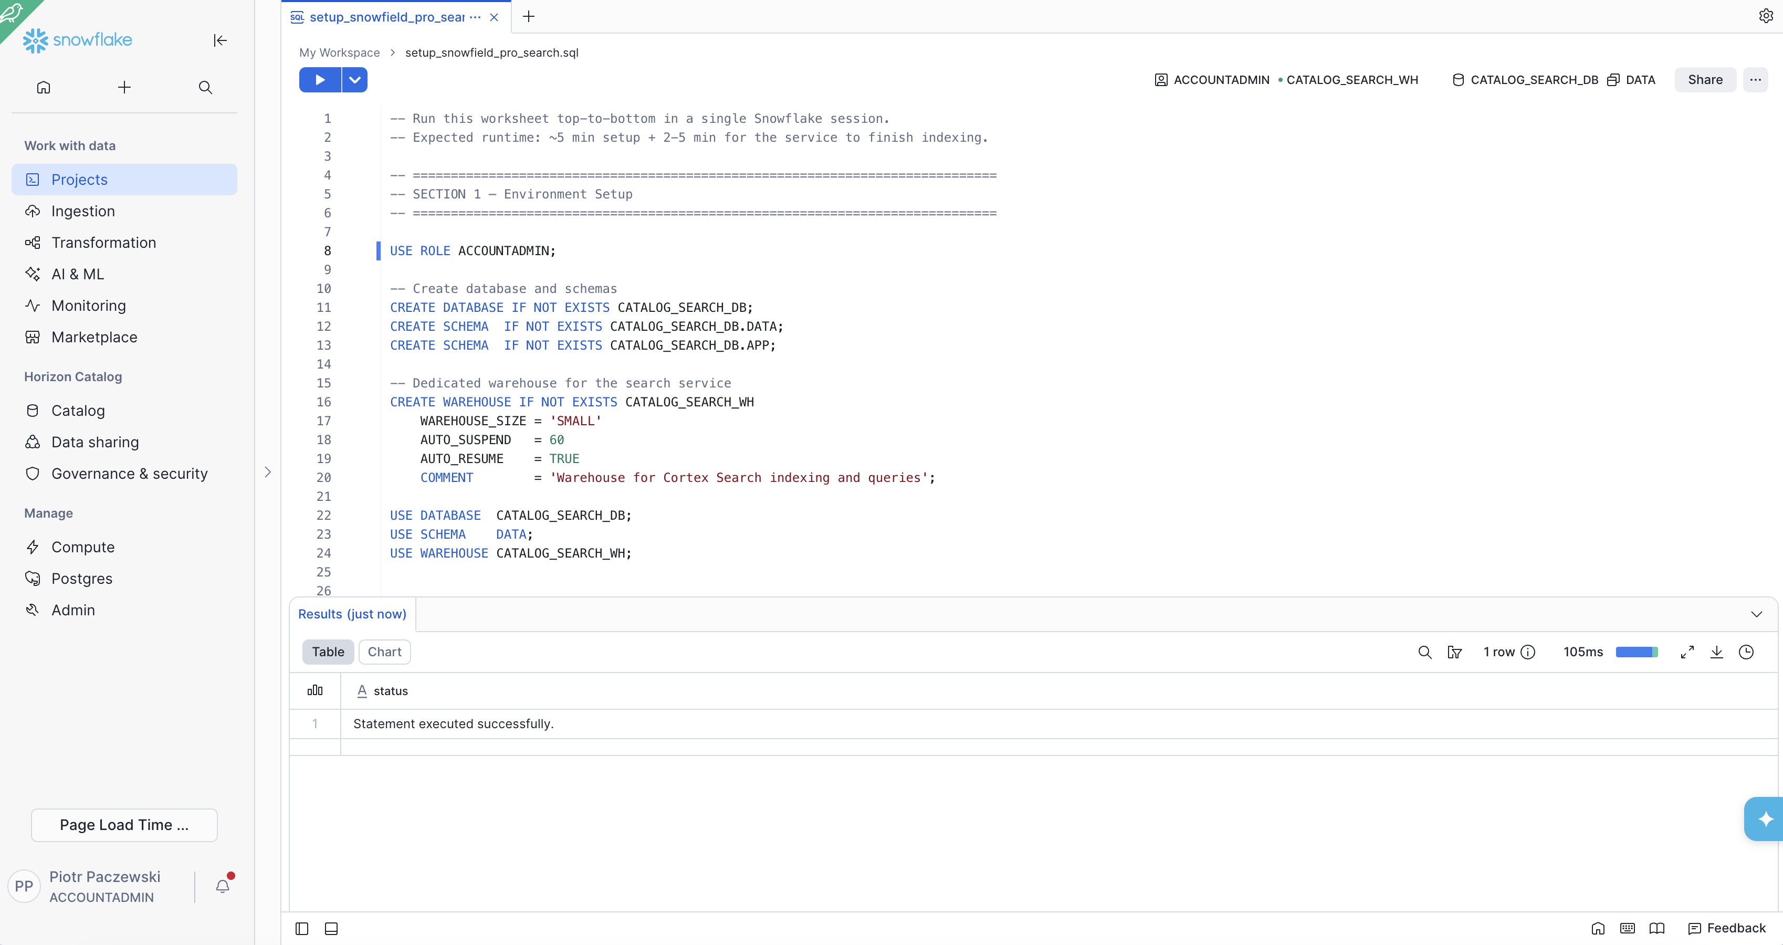Click the CREATE WAREHOUSE statement on line 16
Screen dimensions: 1783x945
point(572,402)
